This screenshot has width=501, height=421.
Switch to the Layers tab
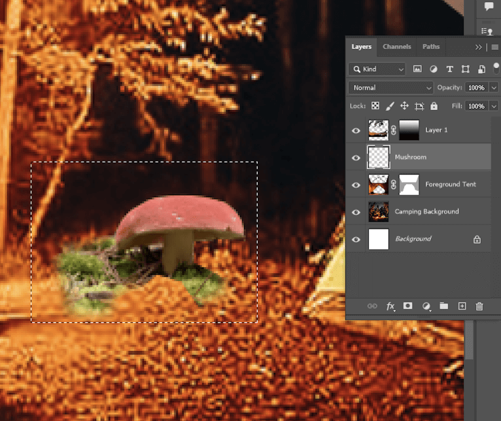point(362,46)
